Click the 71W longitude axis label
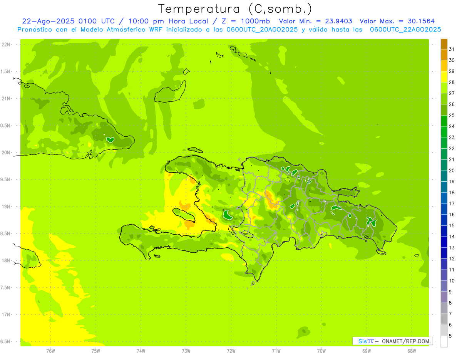This screenshot has height=356, width=462. click(276, 351)
